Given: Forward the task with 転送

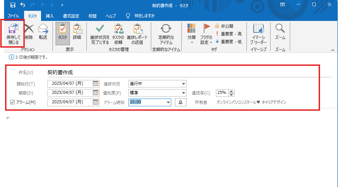Looking at the screenshot, I should point(43,31).
